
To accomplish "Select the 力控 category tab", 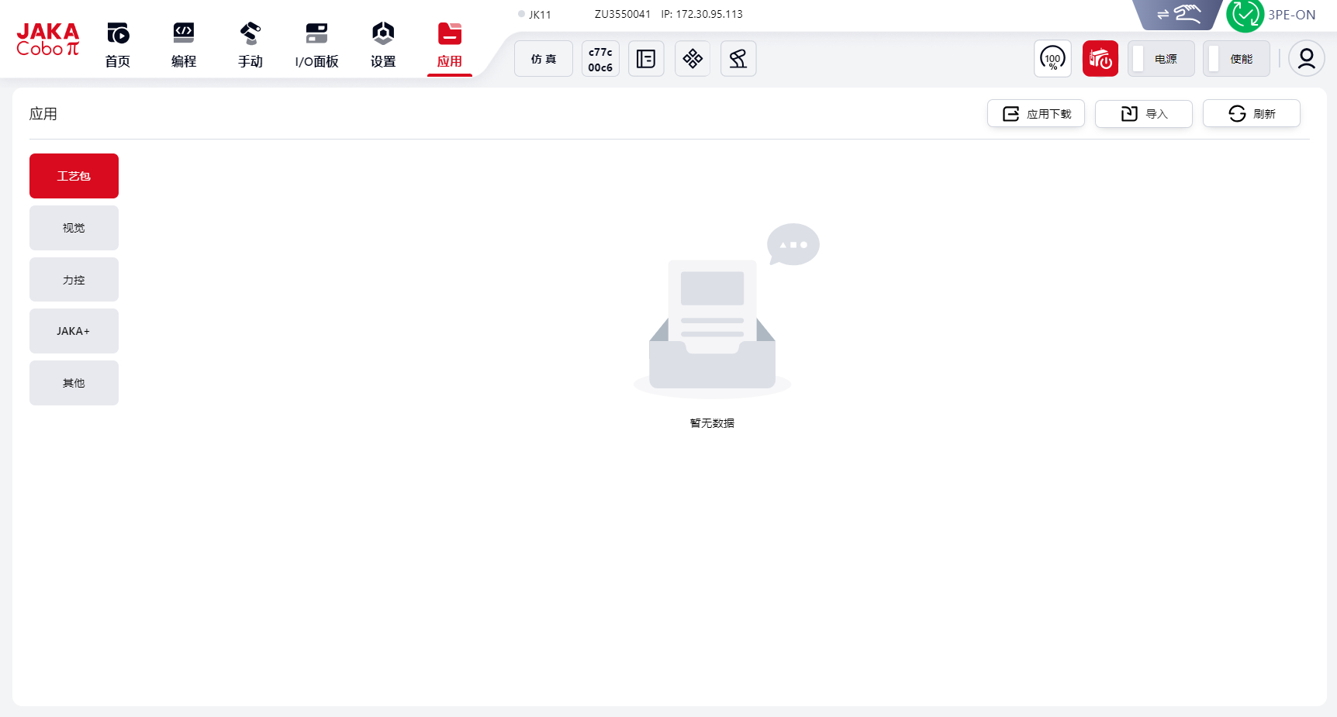I will (x=74, y=280).
